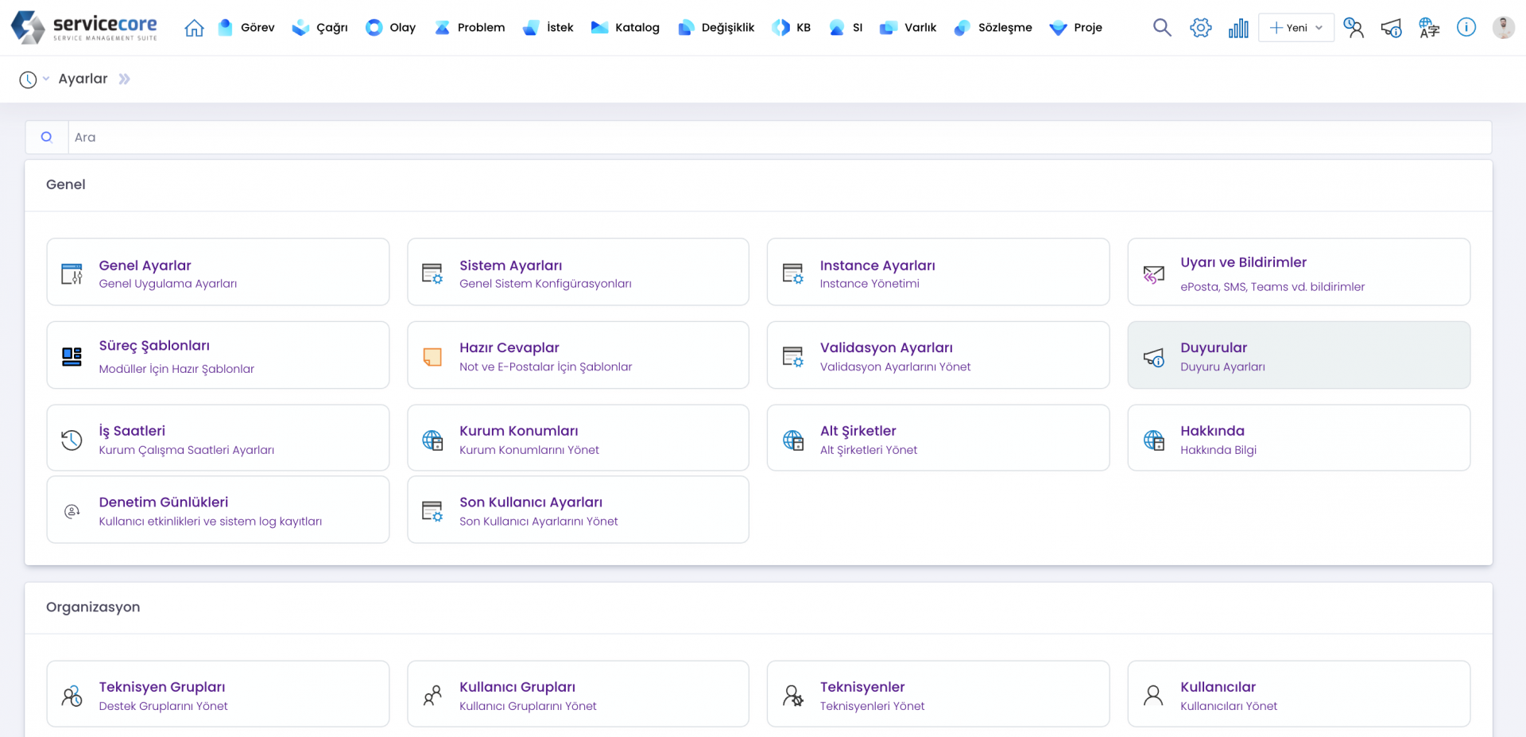The height and width of the screenshot is (737, 1526).
Task: Open the search magnifier icon in header
Action: (x=1162, y=28)
